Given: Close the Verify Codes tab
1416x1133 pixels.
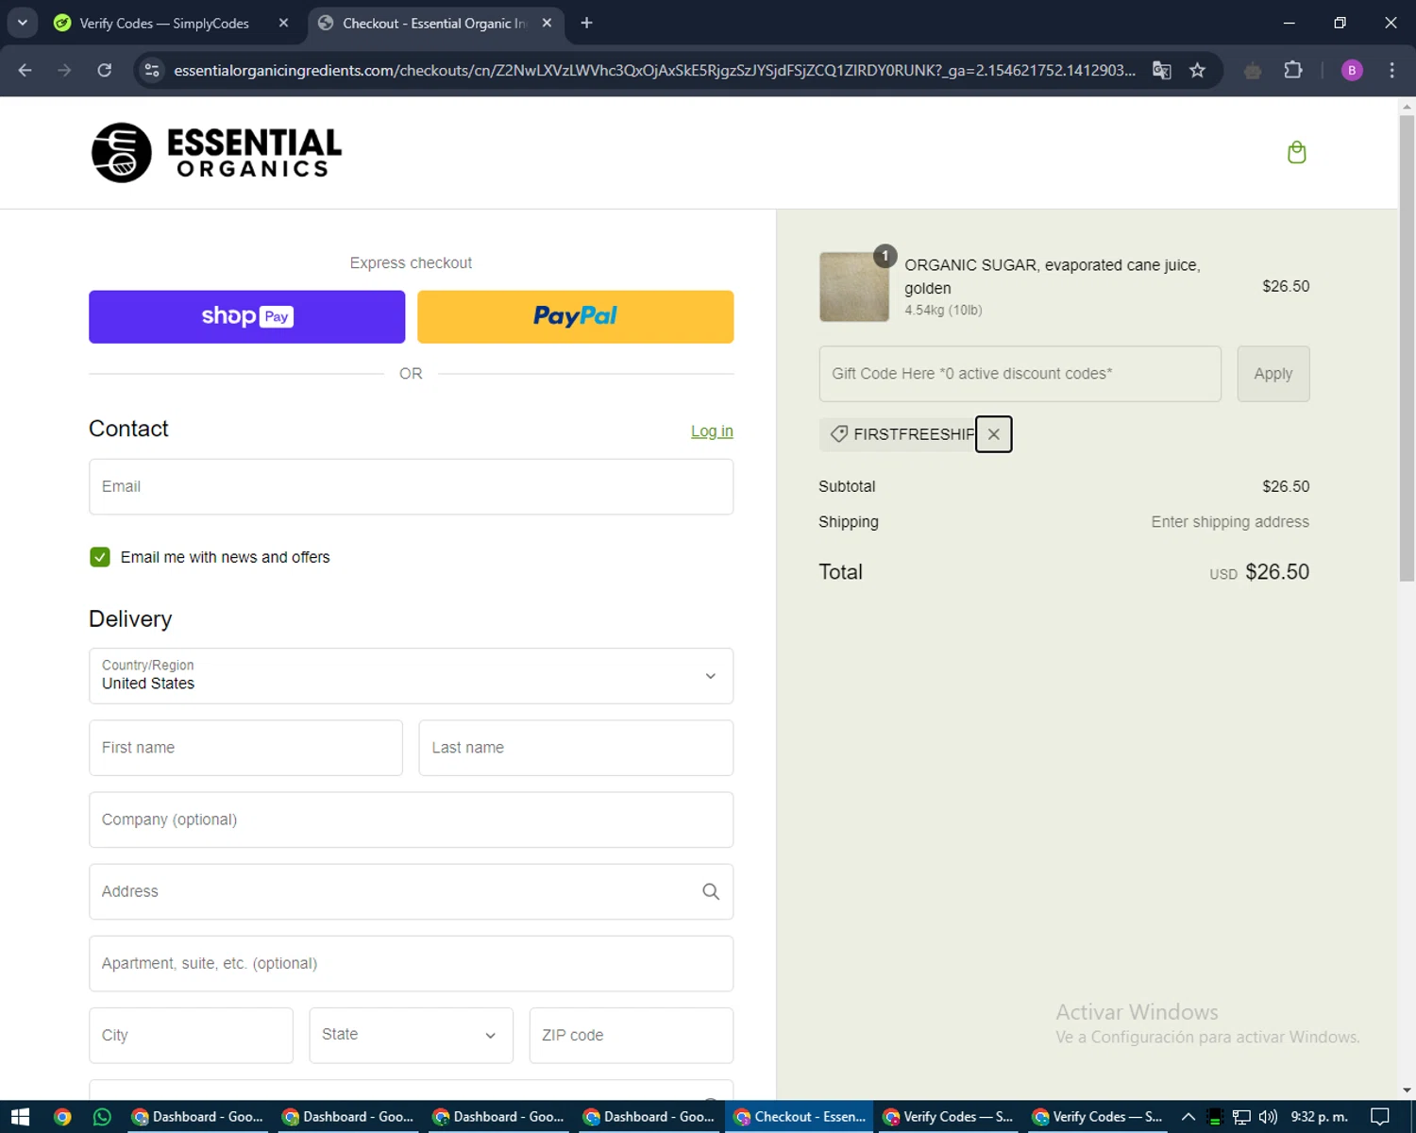Looking at the screenshot, I should pos(283,23).
